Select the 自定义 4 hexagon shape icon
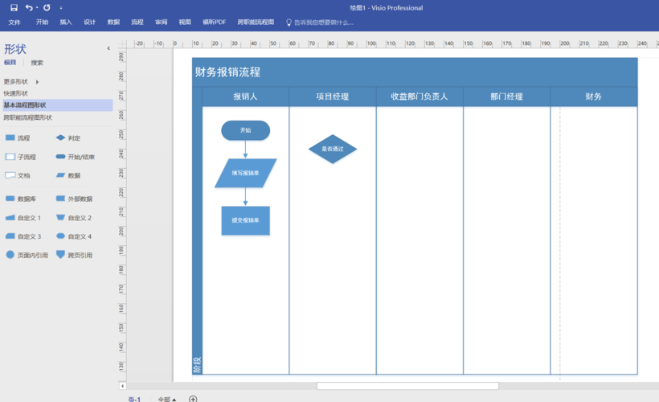Screen dimensions: 659x402 click(60, 236)
